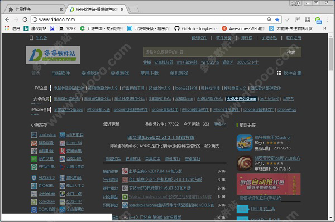
Task: Open the highlighted 安卓出行必备app link
Action: (241, 99)
